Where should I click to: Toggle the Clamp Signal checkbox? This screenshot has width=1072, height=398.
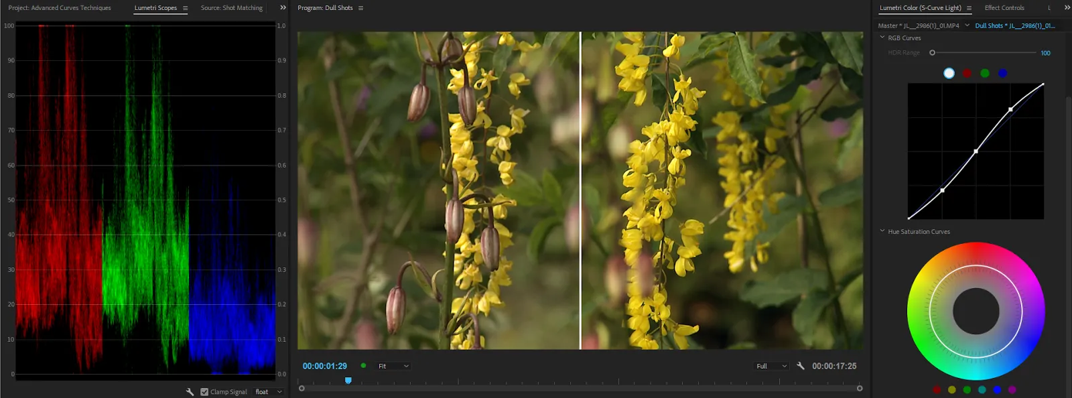point(204,392)
